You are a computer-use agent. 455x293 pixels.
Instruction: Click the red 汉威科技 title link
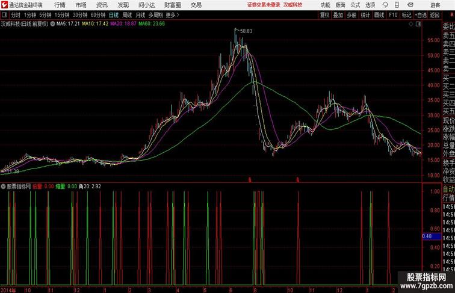click(x=292, y=5)
